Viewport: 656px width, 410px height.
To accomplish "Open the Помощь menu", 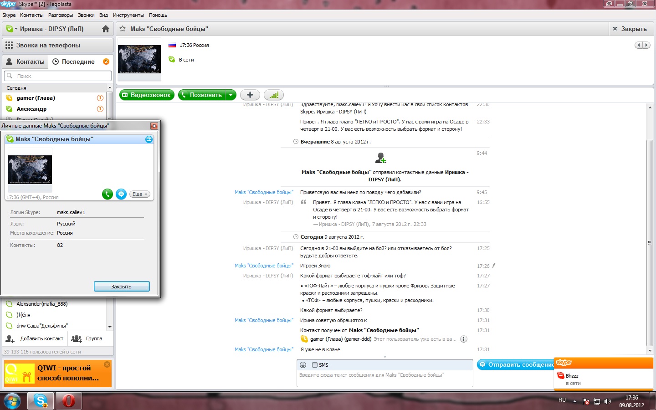I will [x=158, y=15].
